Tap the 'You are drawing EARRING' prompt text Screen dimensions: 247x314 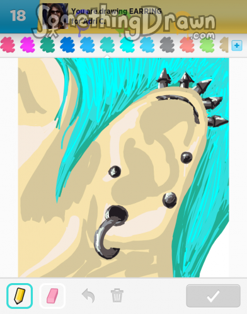pos(117,11)
